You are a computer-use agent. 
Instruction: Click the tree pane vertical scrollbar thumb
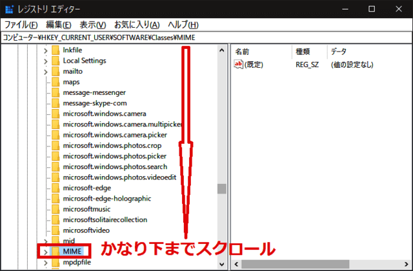point(222,188)
